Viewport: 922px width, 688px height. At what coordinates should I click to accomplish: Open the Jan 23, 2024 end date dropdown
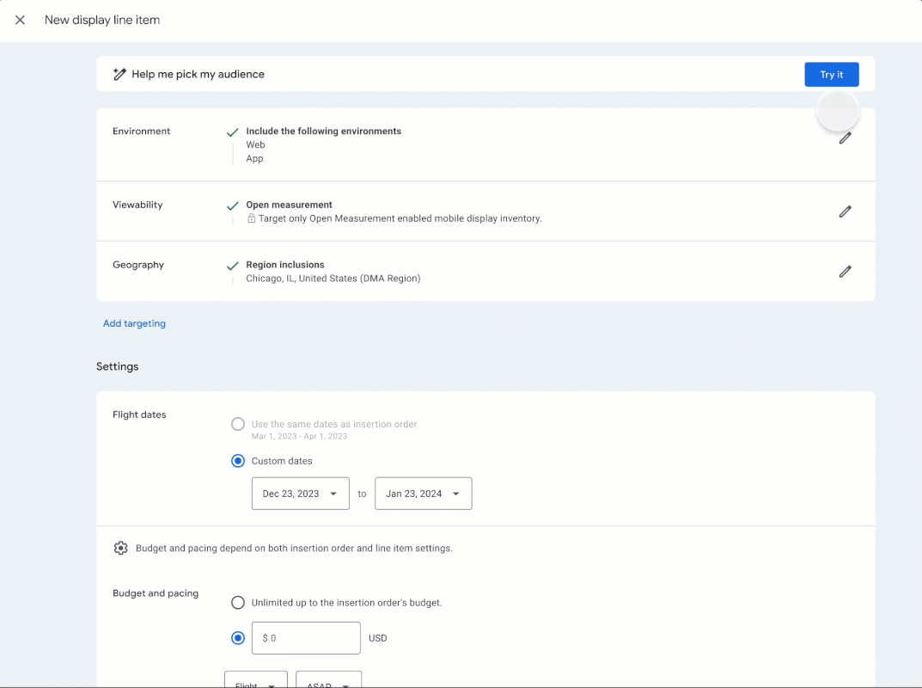pyautogui.click(x=424, y=494)
